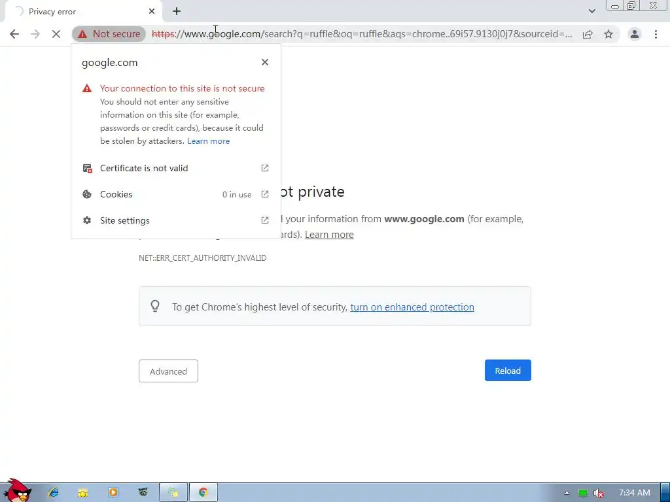Click the Cookies external-link icon
Screen dimensions: 670x502
(x=265, y=194)
